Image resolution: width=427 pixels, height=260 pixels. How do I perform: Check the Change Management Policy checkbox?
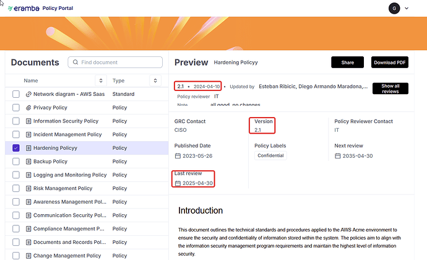click(x=16, y=256)
